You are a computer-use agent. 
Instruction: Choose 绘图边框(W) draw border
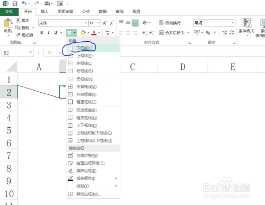coord(93,156)
